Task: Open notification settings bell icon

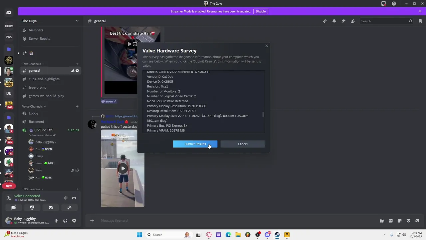Action: tap(334, 21)
